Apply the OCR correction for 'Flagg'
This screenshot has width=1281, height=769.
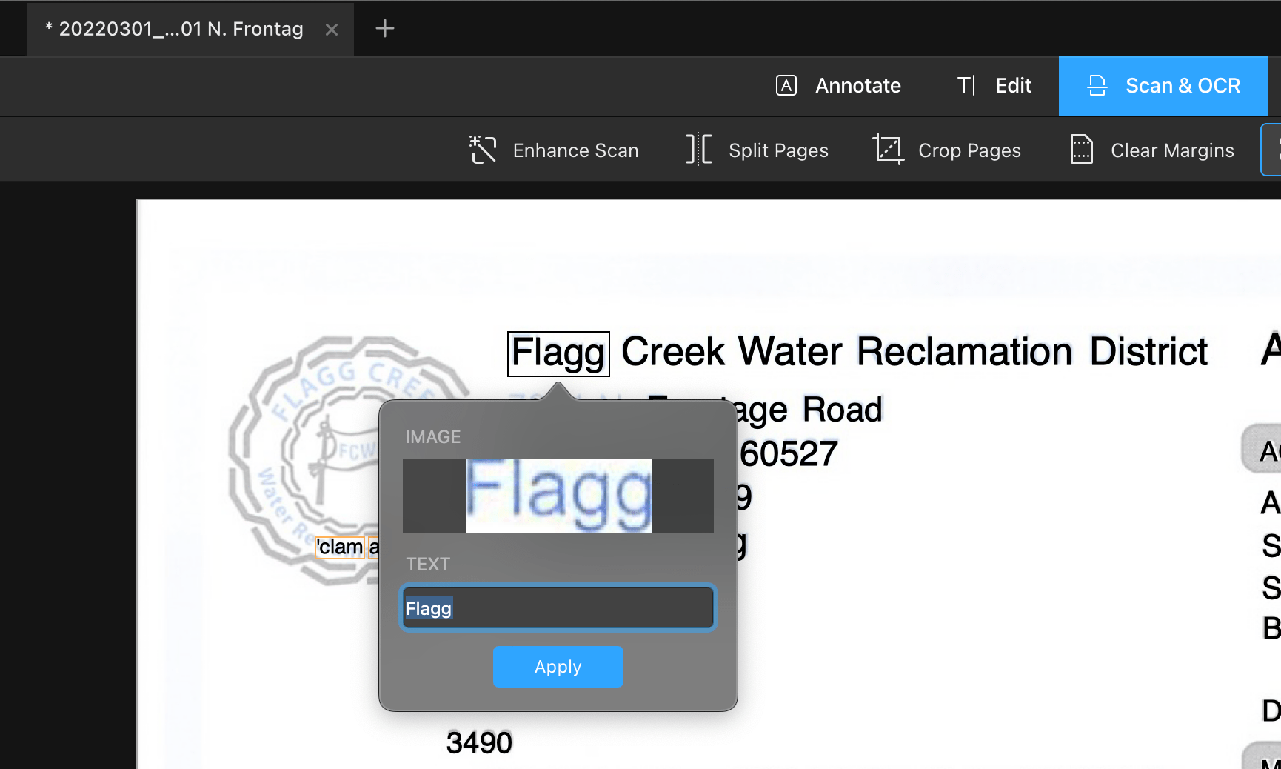(x=558, y=666)
